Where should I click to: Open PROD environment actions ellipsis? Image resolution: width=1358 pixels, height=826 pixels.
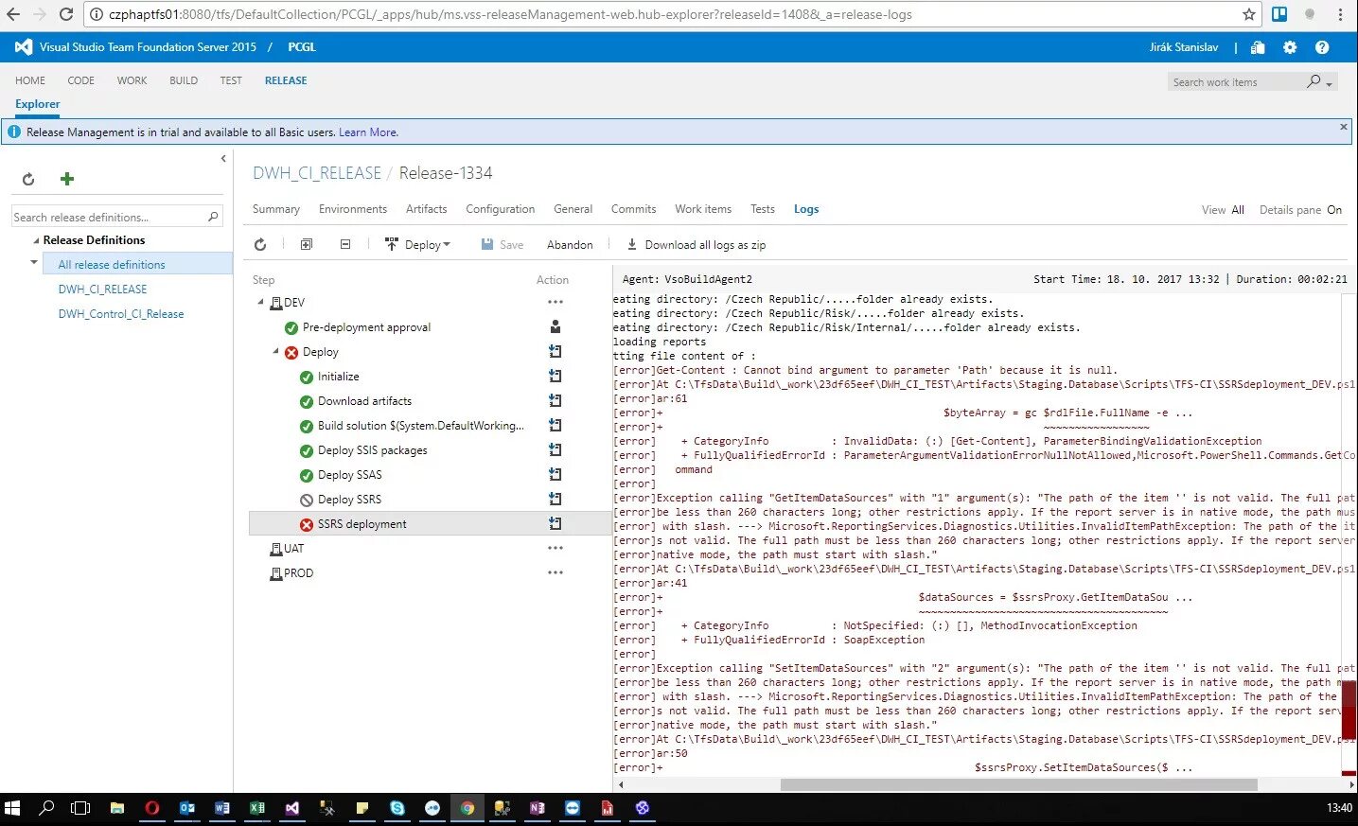click(x=556, y=572)
